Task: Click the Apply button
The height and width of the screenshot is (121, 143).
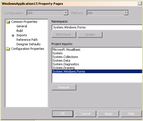Action: click(108, 114)
